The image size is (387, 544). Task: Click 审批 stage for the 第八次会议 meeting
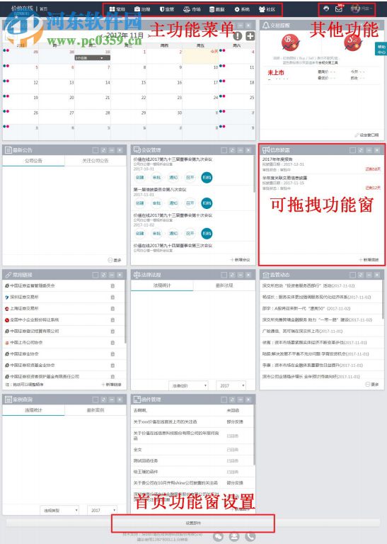[156, 203]
